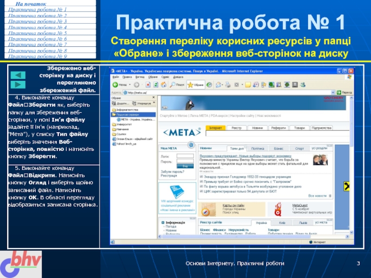Viewport: 371px width, 278px height.
Task: Click the Вхід login button
Action: 185,166
